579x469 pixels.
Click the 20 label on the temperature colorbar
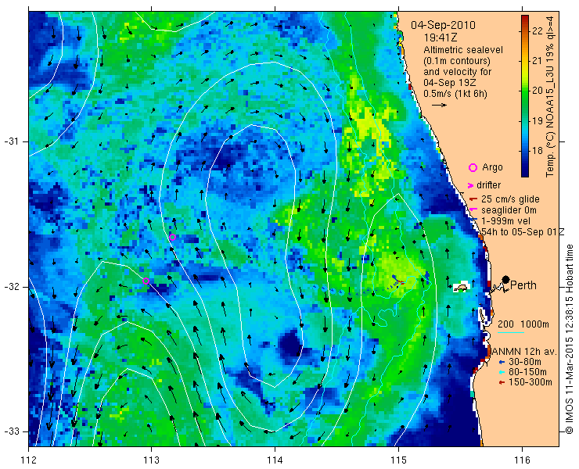538,91
